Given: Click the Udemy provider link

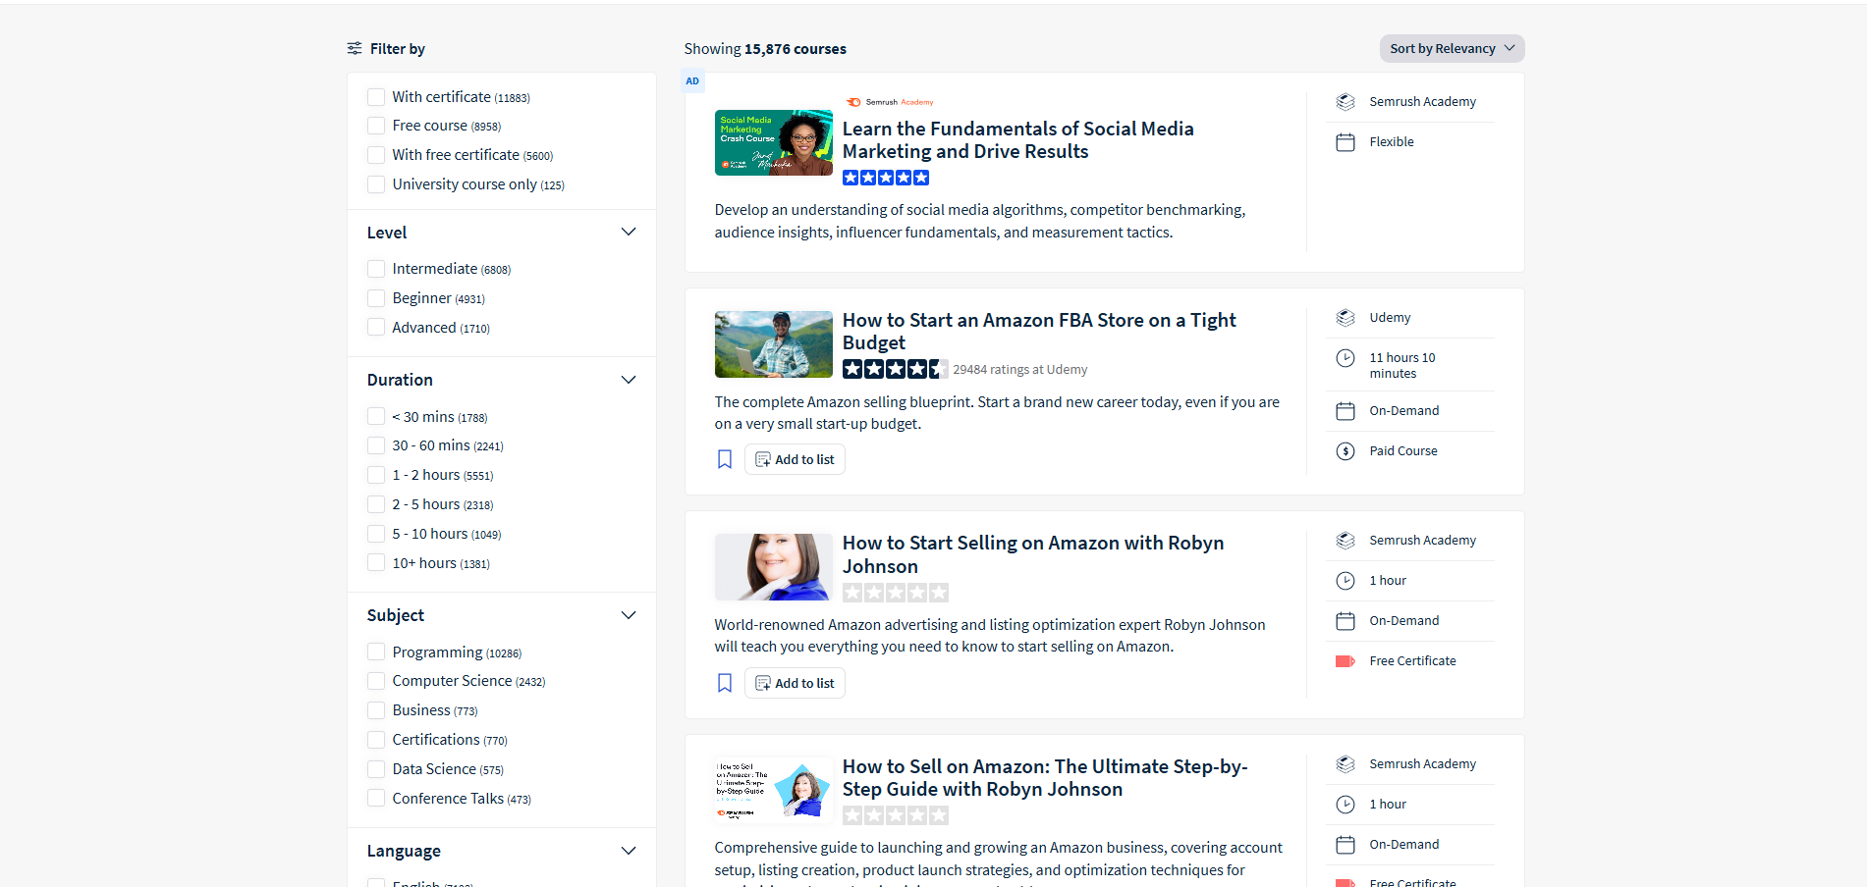Looking at the screenshot, I should [x=1390, y=318].
